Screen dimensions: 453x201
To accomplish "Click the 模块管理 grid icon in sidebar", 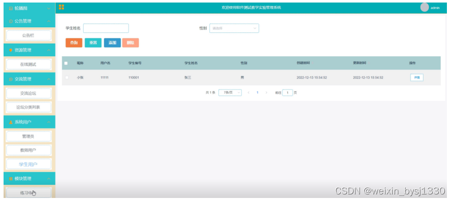I will coord(11,179).
